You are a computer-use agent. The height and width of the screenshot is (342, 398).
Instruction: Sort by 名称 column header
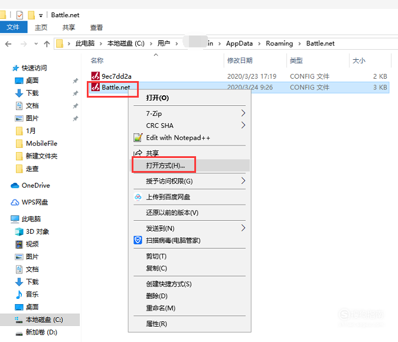97,60
